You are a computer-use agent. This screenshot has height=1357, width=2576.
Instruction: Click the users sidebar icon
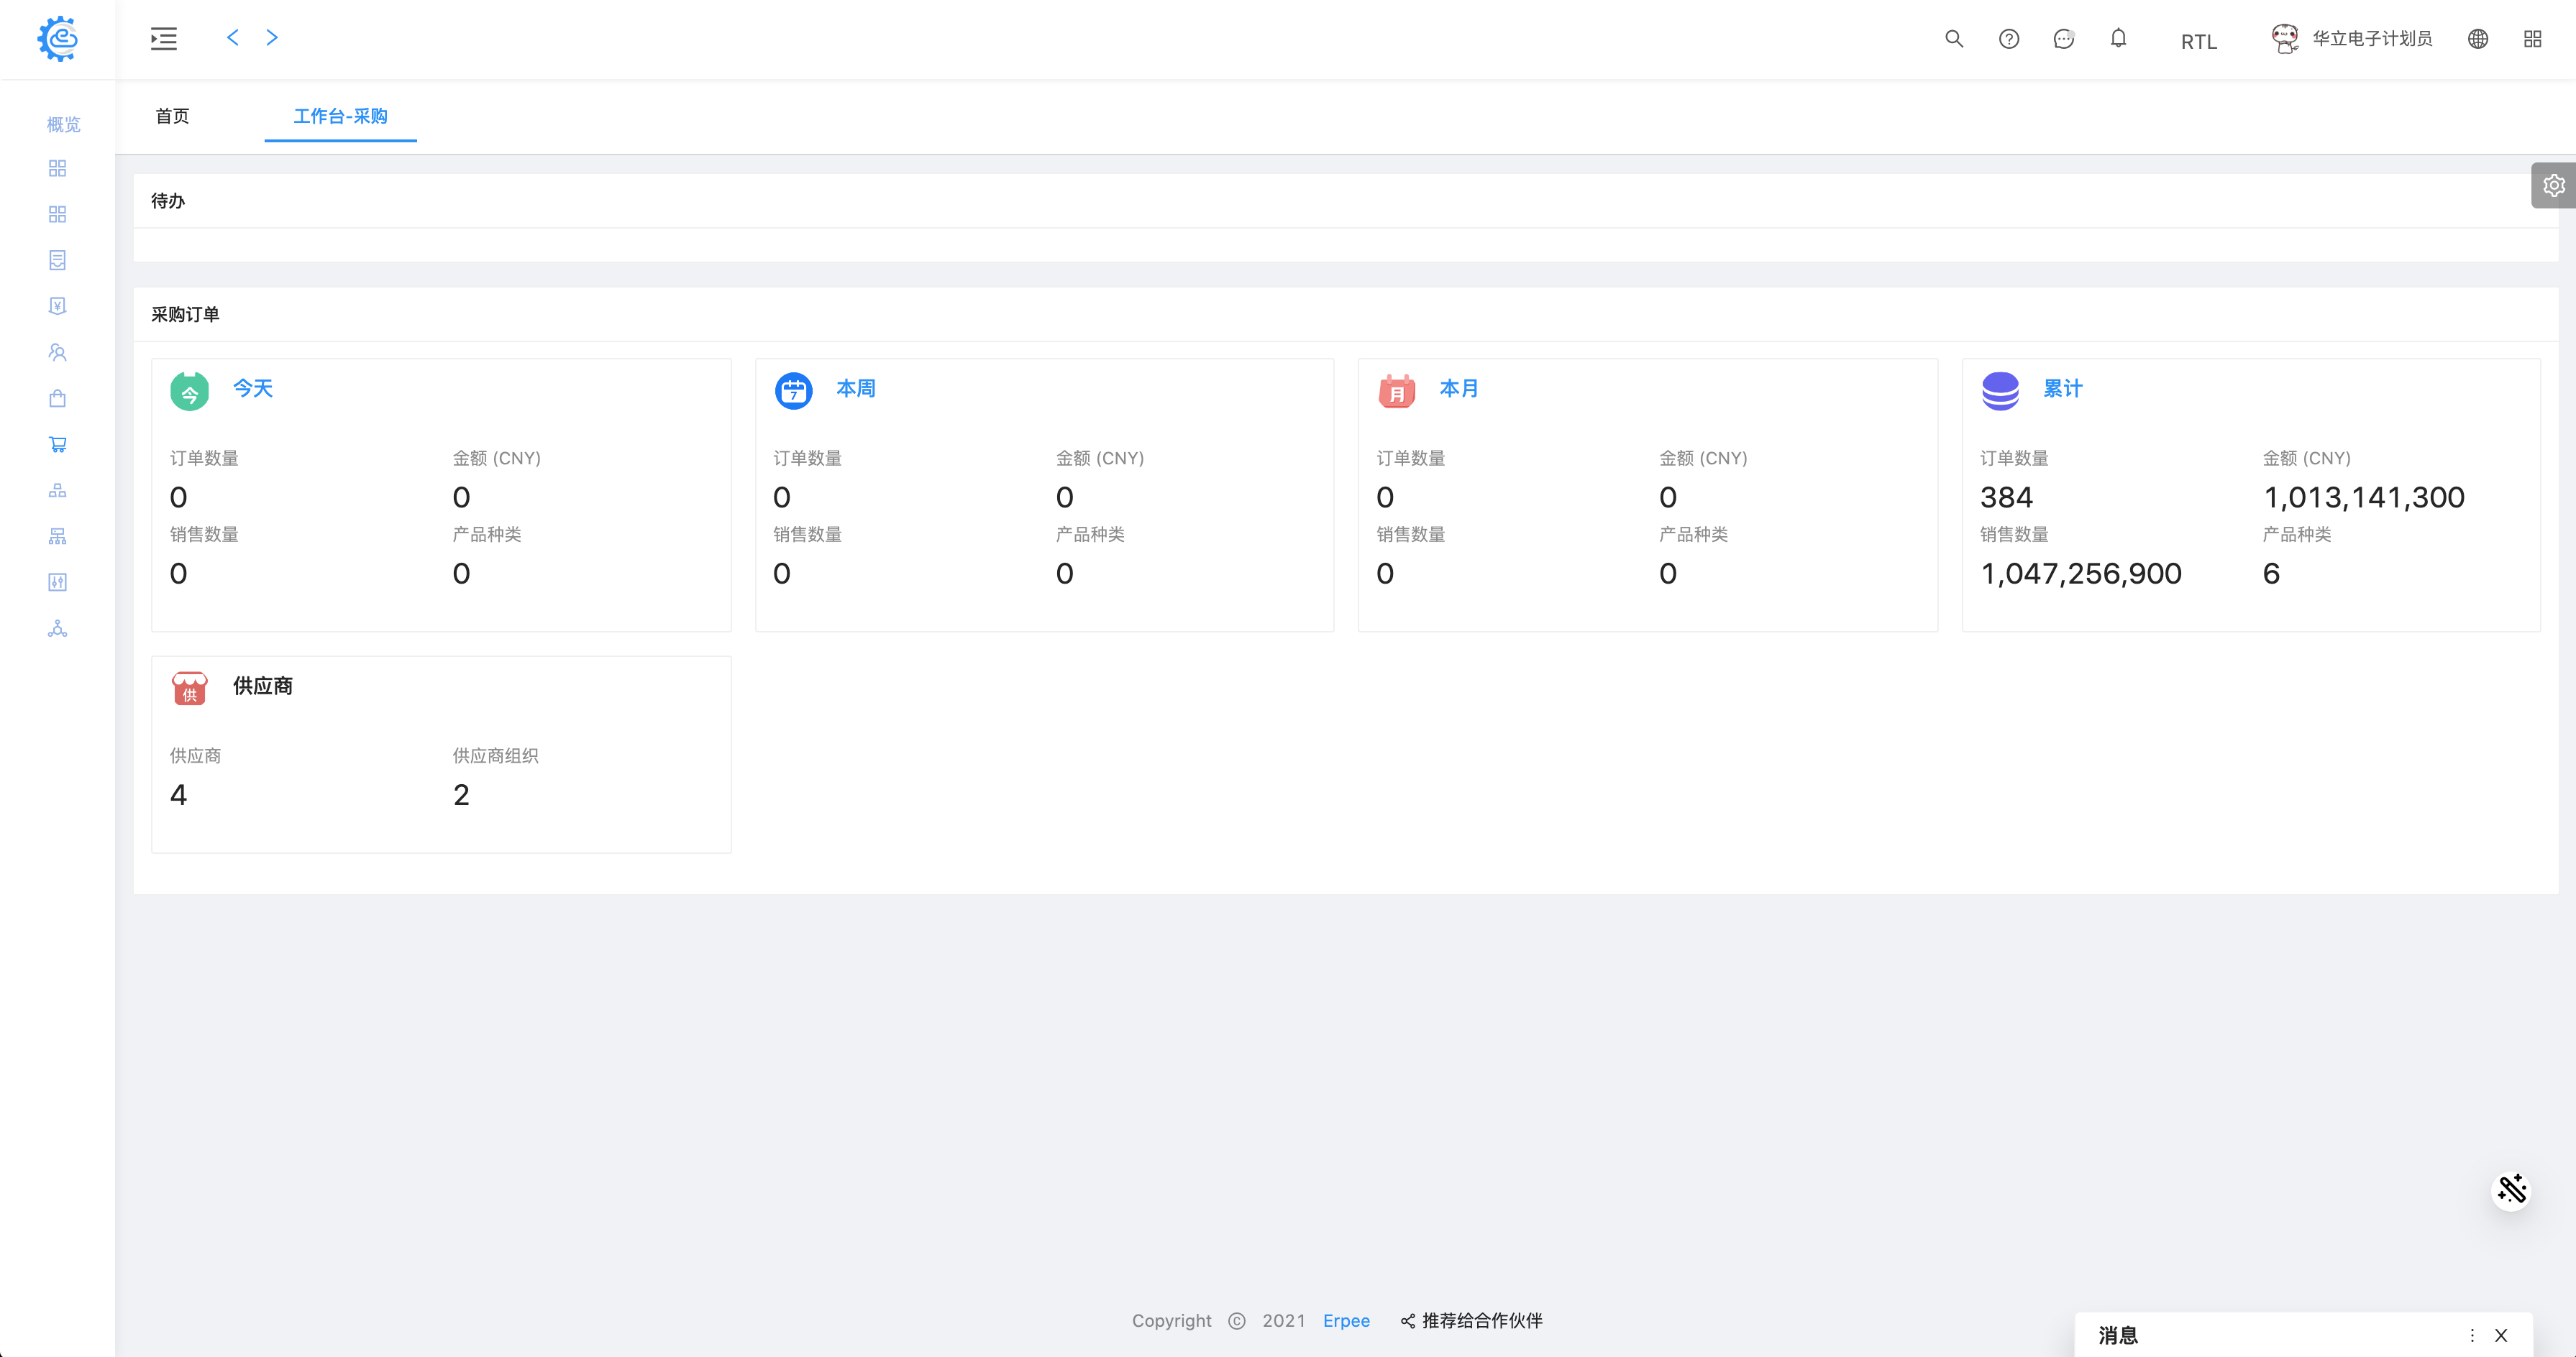point(57,353)
